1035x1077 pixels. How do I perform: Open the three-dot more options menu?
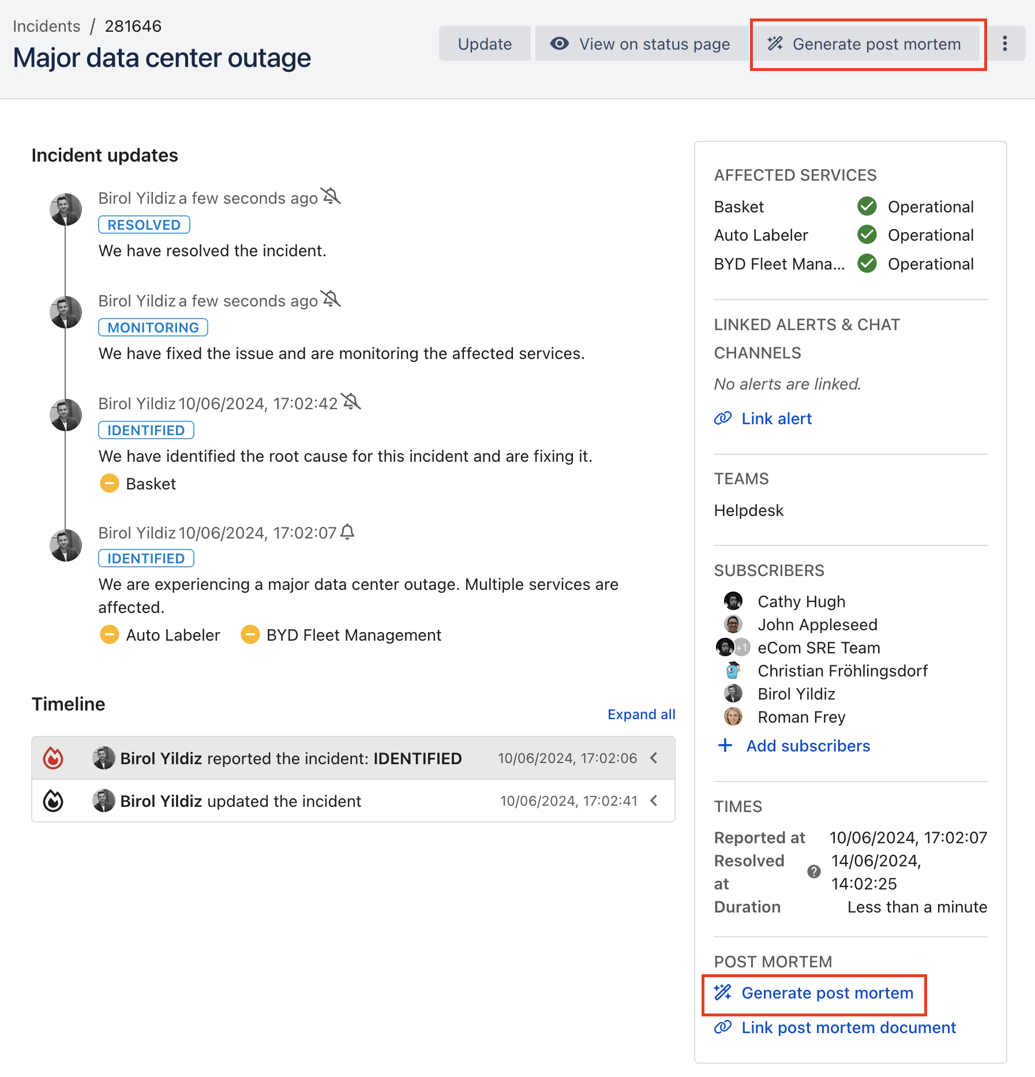[1004, 44]
